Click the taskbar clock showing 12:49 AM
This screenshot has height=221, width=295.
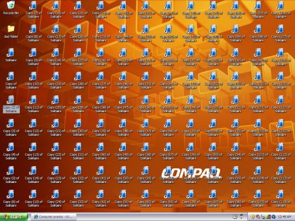pyautogui.click(x=284, y=216)
